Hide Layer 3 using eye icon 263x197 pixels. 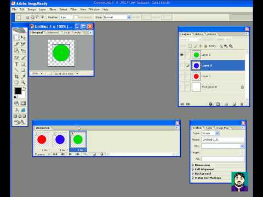click(x=182, y=55)
